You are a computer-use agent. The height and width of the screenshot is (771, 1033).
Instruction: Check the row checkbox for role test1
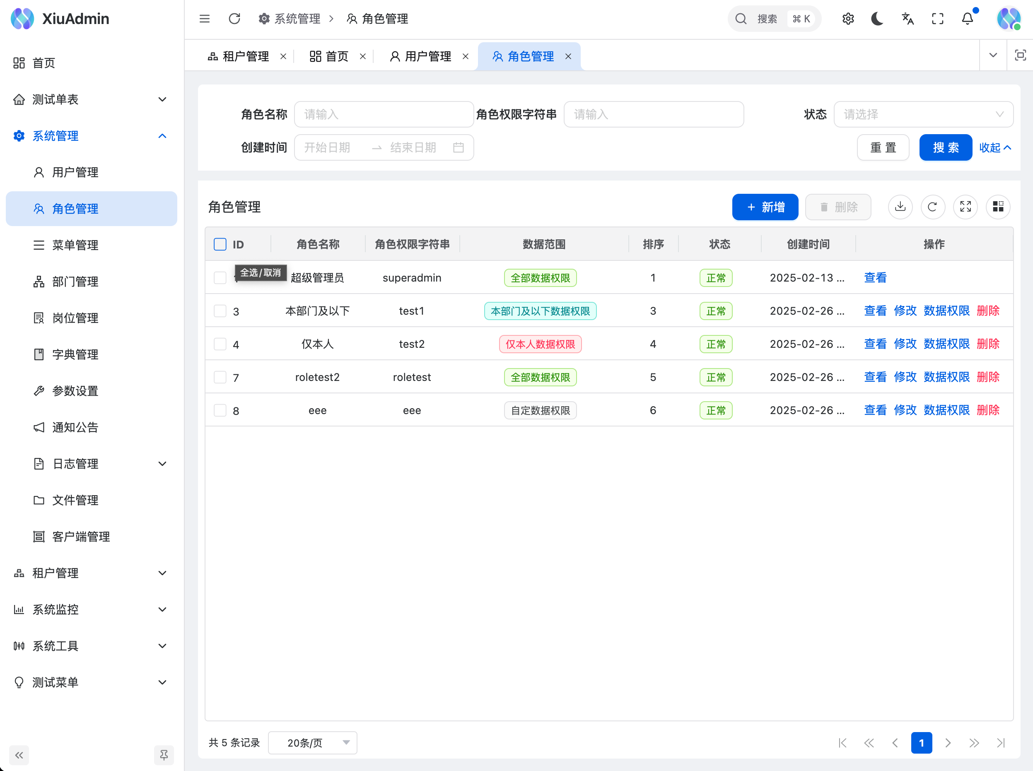[x=220, y=311]
